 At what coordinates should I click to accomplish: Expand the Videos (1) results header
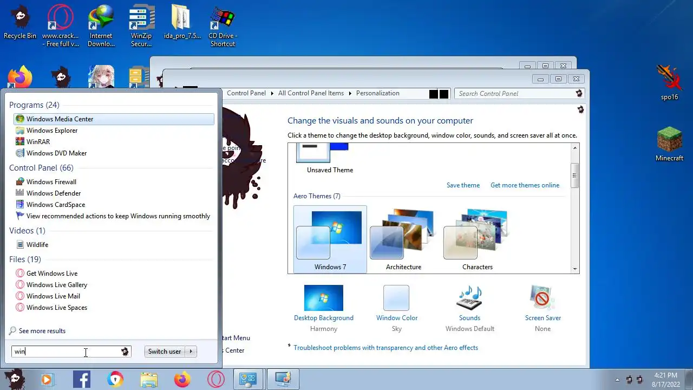point(27,230)
